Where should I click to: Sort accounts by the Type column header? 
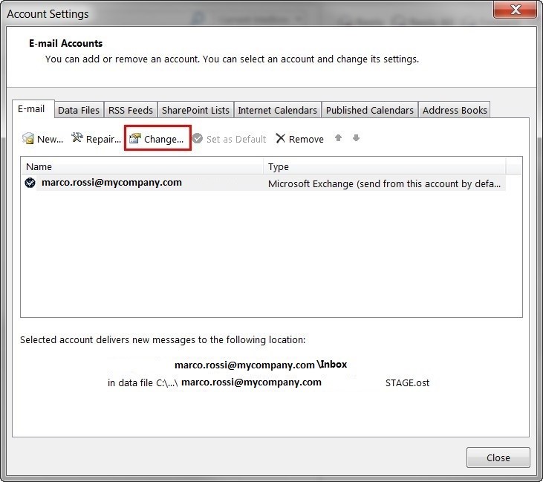(x=384, y=166)
